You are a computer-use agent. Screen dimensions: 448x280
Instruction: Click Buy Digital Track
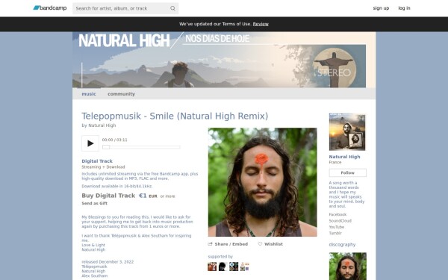point(108,196)
